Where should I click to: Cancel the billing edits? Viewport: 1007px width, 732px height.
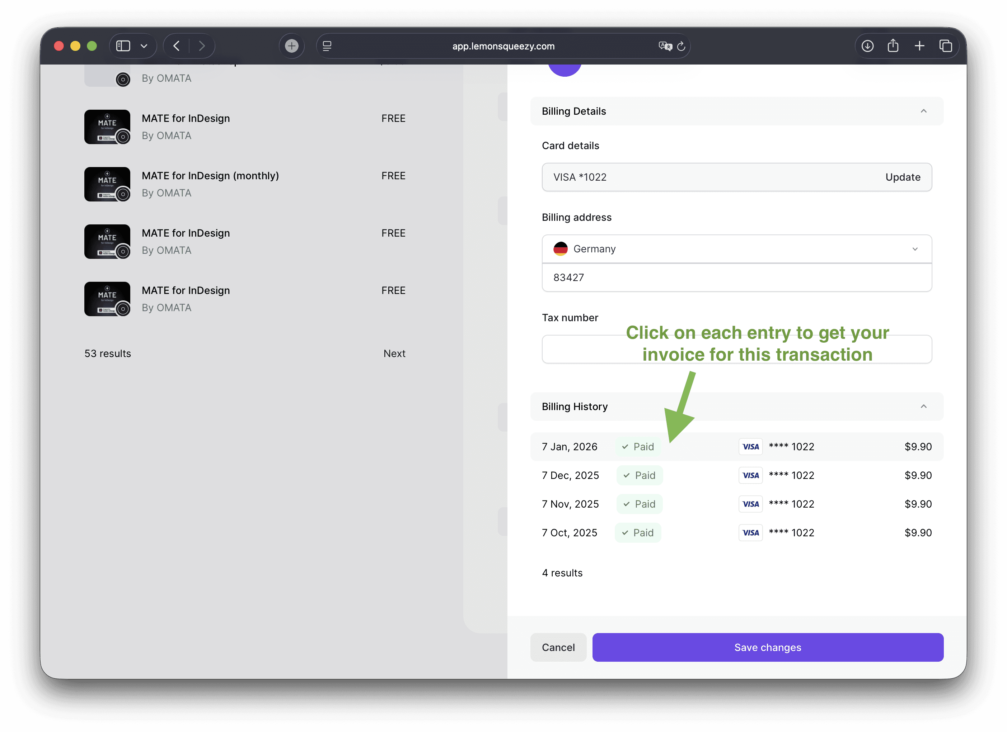click(x=558, y=647)
